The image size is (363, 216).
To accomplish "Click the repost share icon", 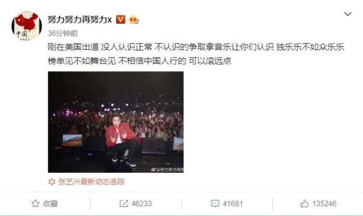I will tap(123, 204).
